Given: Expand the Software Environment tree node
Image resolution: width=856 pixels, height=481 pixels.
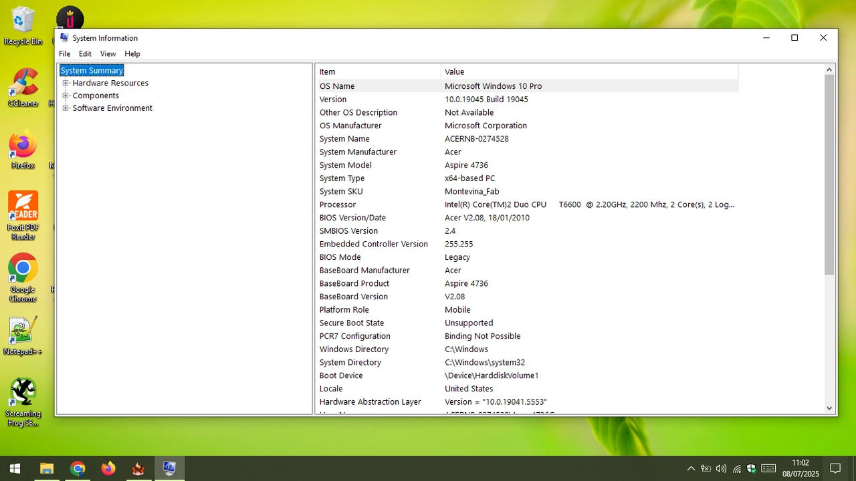Looking at the screenshot, I should point(66,108).
